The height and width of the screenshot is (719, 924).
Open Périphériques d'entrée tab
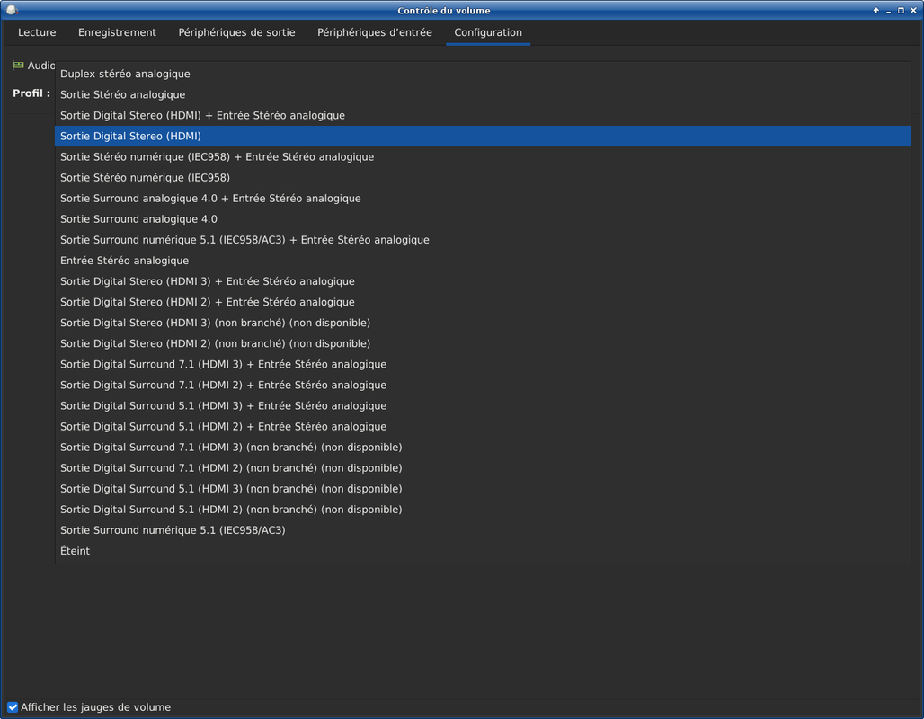pos(375,32)
